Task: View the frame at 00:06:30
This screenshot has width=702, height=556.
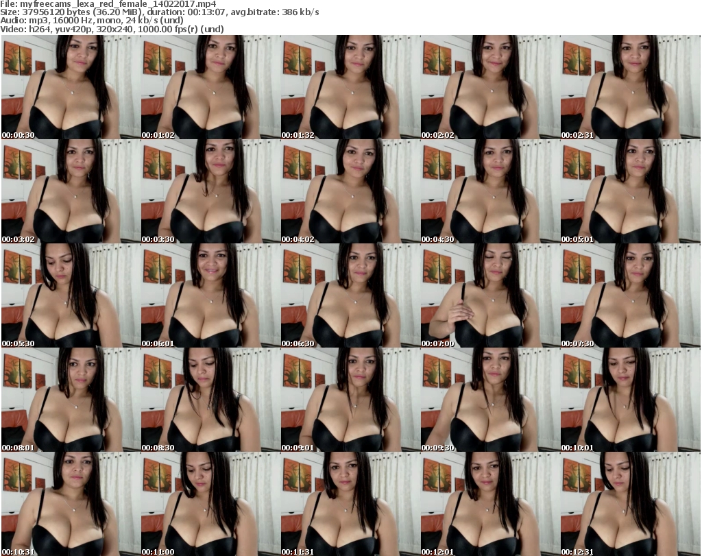Action: [350, 295]
